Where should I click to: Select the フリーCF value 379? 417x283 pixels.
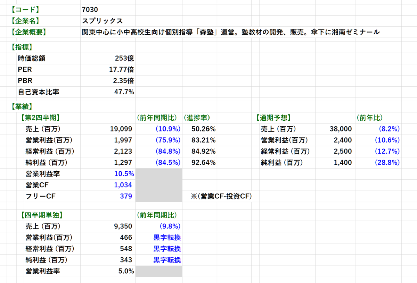point(126,196)
